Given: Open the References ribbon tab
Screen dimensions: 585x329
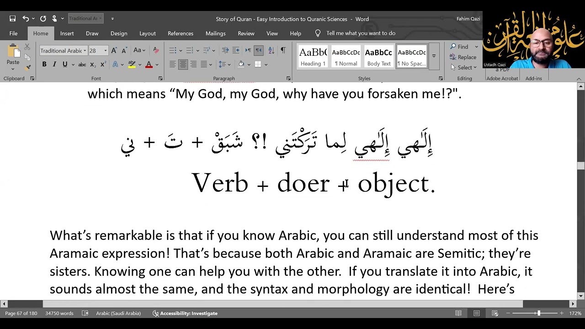Looking at the screenshot, I should [181, 33].
